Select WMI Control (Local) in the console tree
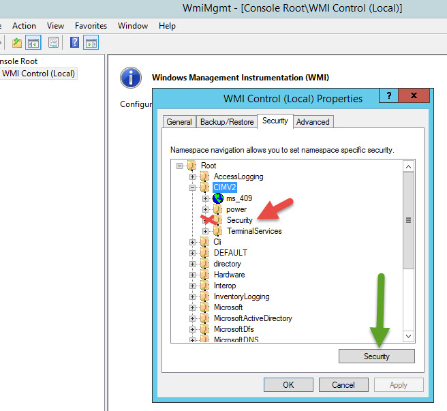Viewport: 447px width, 411px height. (x=38, y=74)
